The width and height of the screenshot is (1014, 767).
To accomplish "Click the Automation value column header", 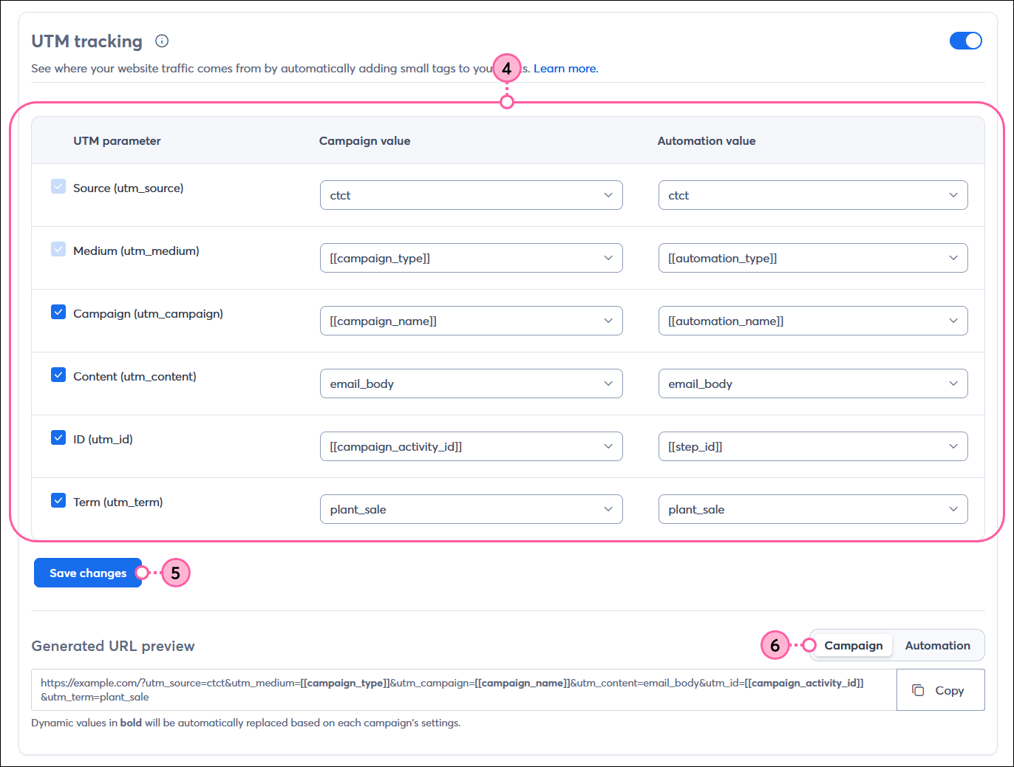I will 707,140.
